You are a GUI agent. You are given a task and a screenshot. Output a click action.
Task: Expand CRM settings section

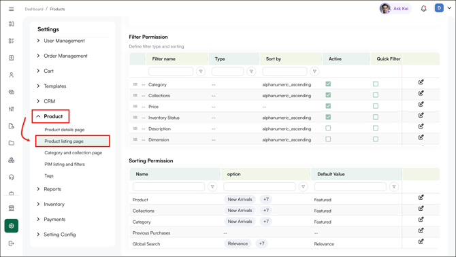[46, 101]
